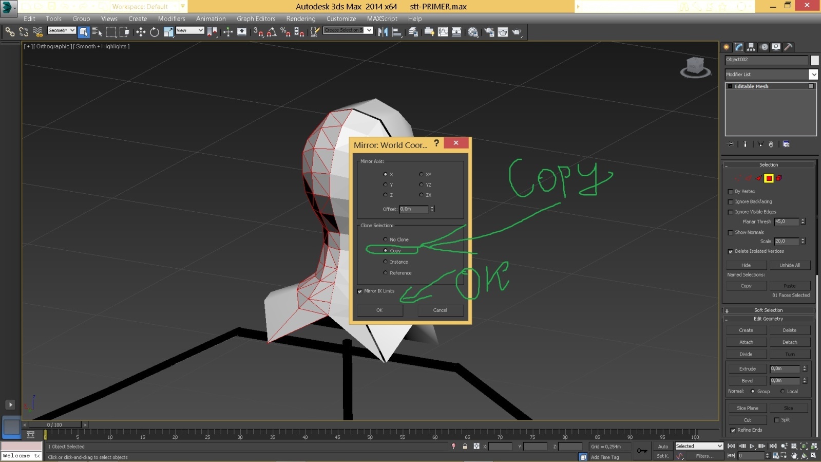The width and height of the screenshot is (821, 462).
Task: Open the Utilities hammer panel tab
Action: pyautogui.click(x=789, y=47)
